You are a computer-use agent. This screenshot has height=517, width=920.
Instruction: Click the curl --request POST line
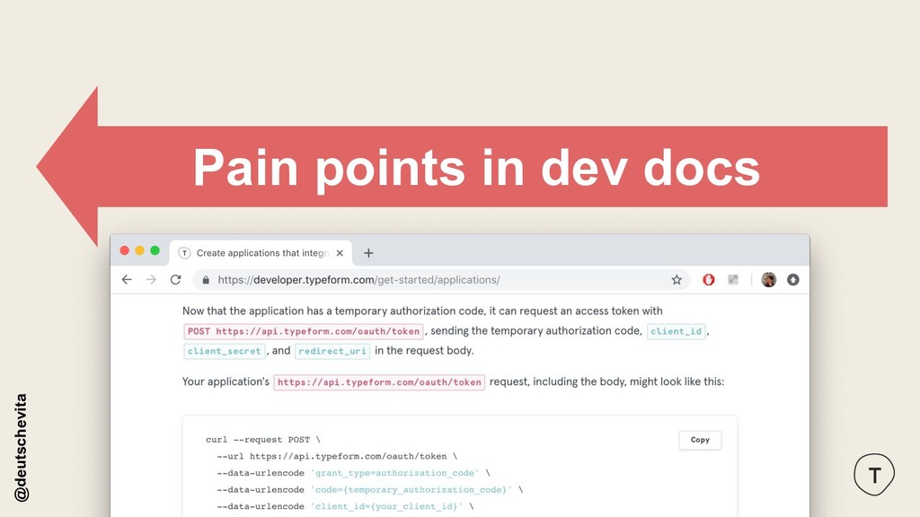[x=263, y=440]
